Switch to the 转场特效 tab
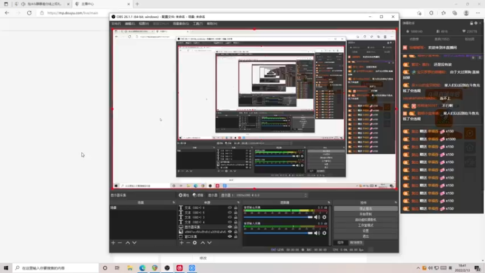 [356, 243]
